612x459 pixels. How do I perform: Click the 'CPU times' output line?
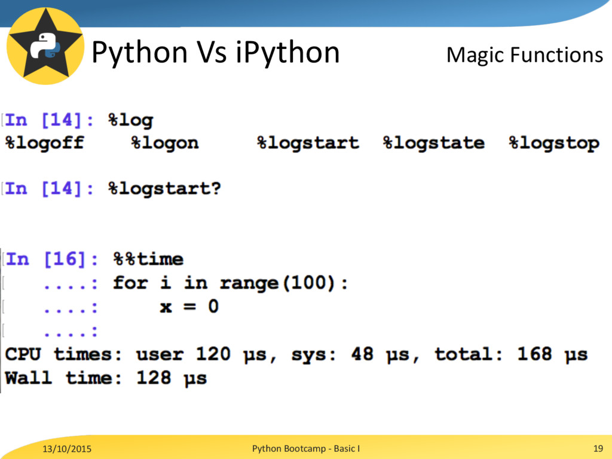click(296, 354)
